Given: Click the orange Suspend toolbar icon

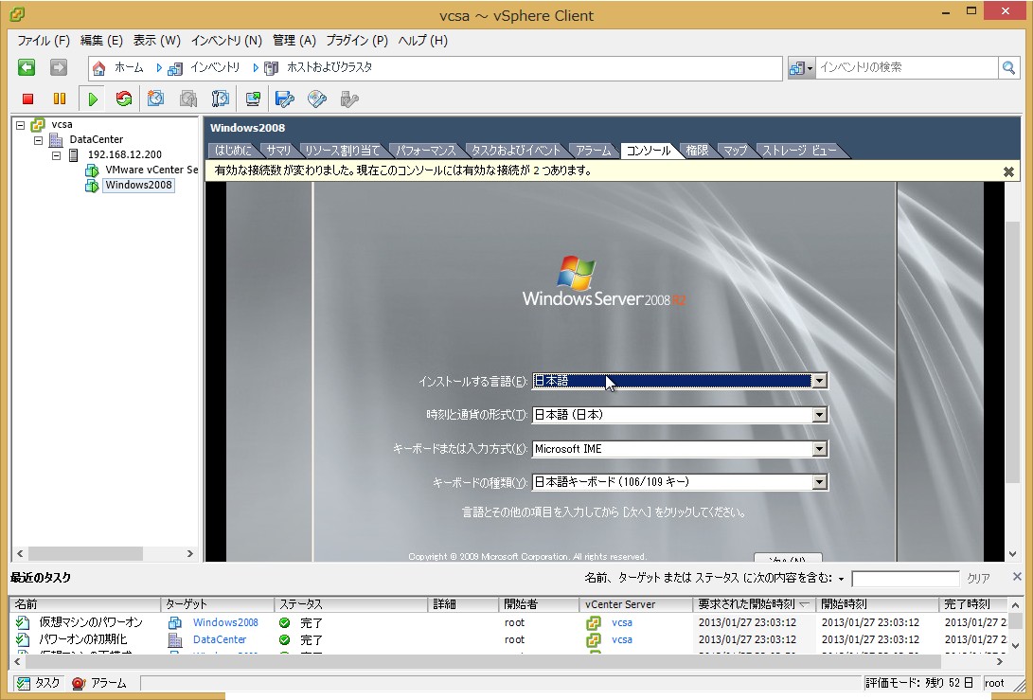Looking at the screenshot, I should point(60,99).
